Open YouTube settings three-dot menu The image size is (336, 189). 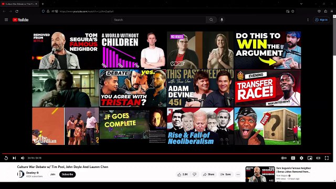coord(308,20)
